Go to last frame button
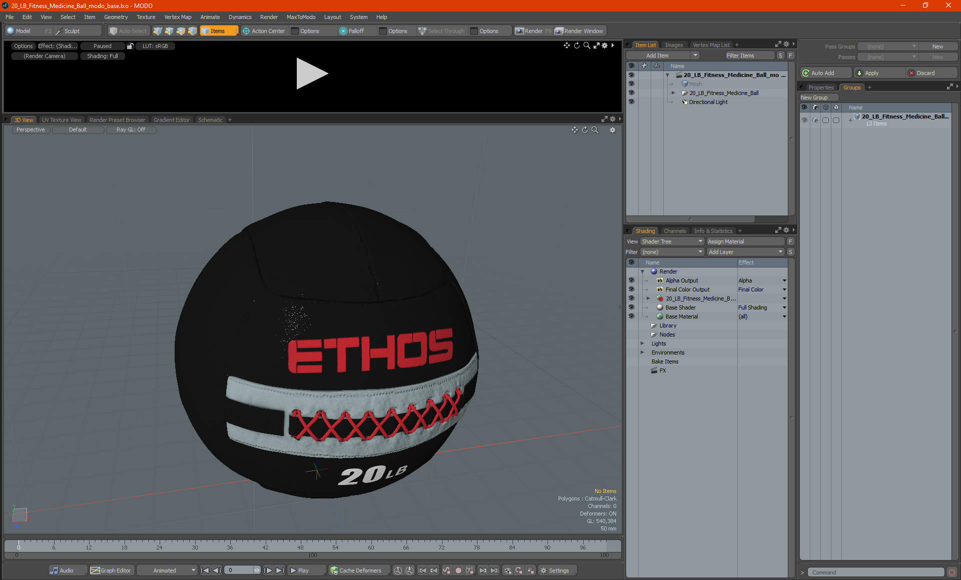Screen dimensions: 961x580 pyautogui.click(x=280, y=570)
